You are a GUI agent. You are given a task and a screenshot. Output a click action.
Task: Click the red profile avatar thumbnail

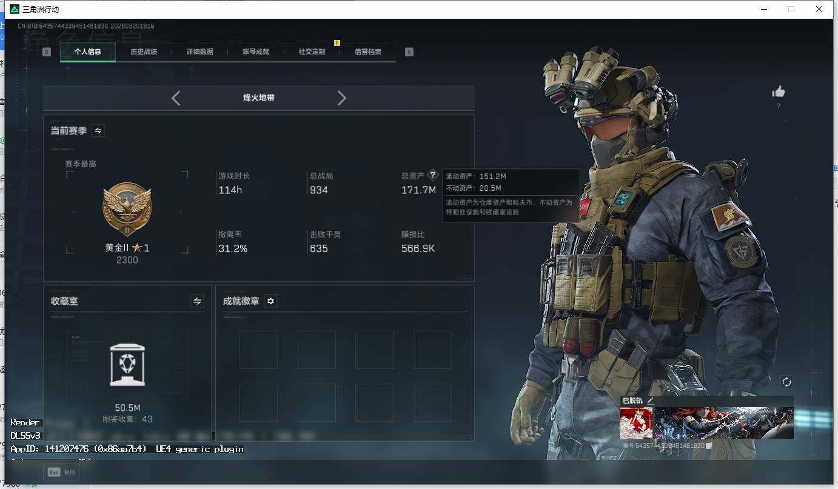[x=637, y=423]
